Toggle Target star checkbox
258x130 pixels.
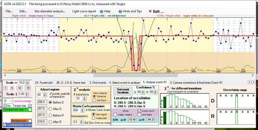point(30,106)
